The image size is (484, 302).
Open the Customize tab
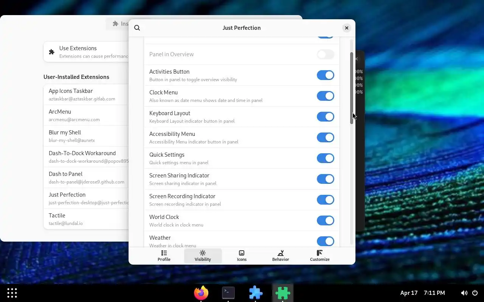(320, 256)
